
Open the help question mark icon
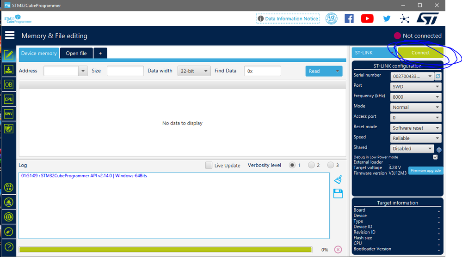click(9, 247)
